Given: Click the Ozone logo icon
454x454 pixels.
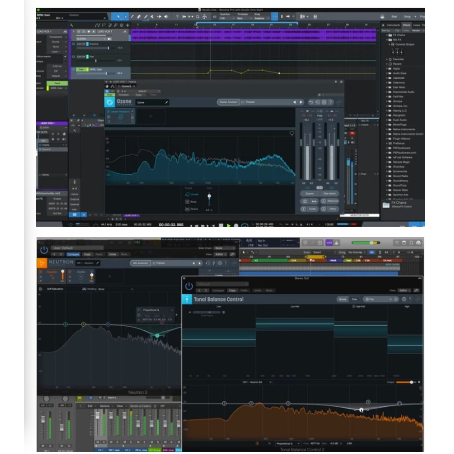Looking at the screenshot, I should pos(109,102).
